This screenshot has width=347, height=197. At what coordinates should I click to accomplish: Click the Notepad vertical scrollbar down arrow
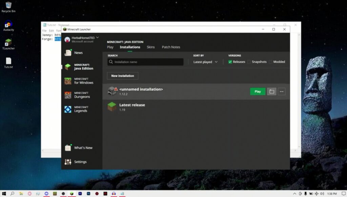point(299,146)
